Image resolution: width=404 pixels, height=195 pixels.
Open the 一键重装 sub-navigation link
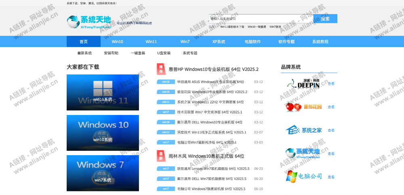tap(138, 53)
